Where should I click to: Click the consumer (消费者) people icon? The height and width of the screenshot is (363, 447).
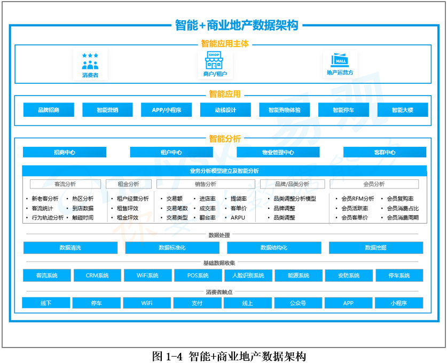coord(90,62)
